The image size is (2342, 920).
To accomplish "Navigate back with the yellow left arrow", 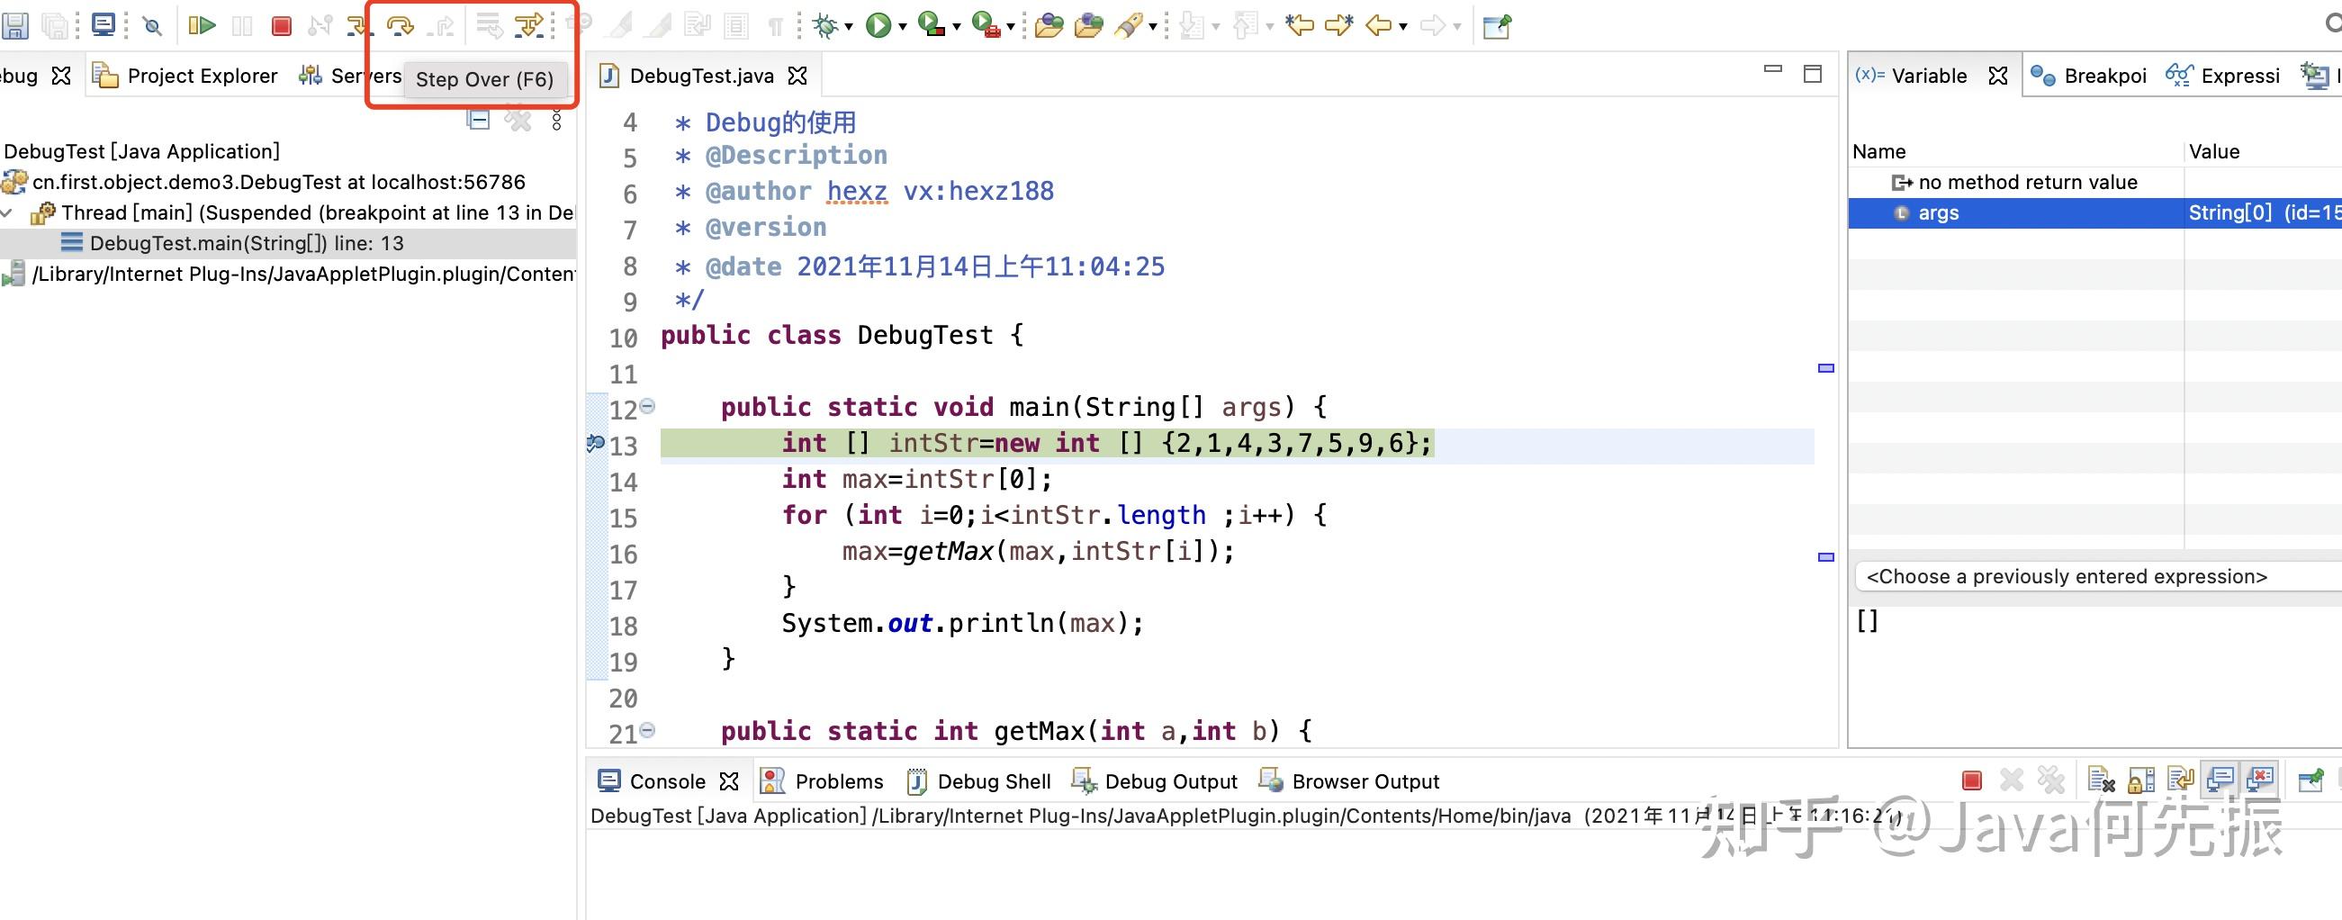I will coord(1379,25).
